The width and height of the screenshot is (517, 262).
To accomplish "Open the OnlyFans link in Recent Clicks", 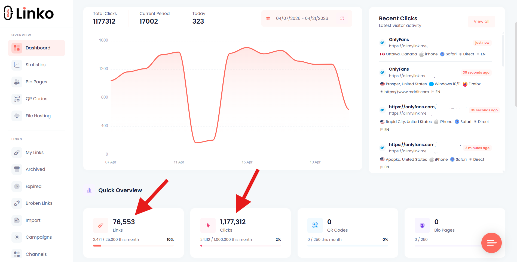I will click(399, 39).
